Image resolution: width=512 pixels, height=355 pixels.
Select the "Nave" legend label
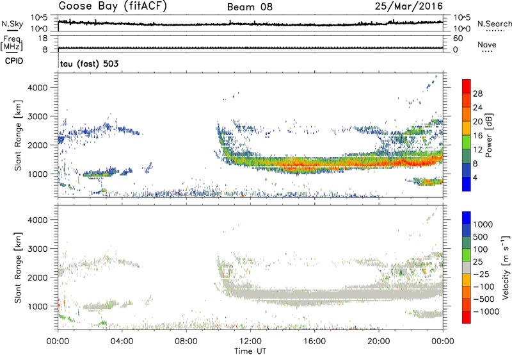(487, 44)
